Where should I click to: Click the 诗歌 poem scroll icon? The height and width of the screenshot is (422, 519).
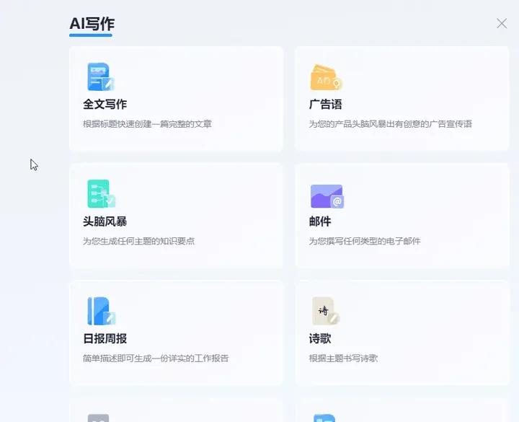pos(326,311)
